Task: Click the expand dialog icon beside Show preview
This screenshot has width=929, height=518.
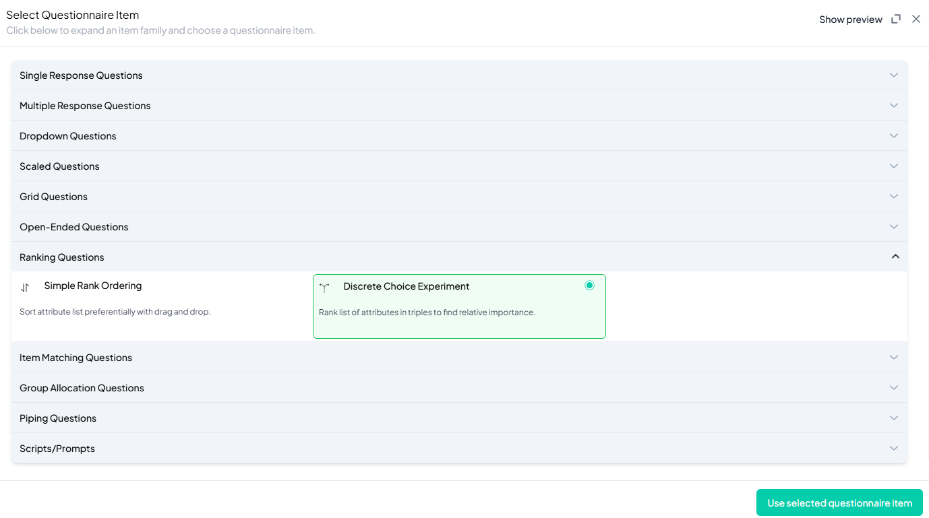Action: (x=895, y=19)
